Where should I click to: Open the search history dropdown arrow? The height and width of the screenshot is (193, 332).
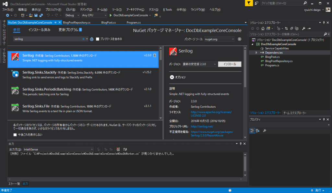(x=87, y=39)
